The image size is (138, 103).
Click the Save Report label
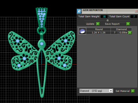point(112,24)
